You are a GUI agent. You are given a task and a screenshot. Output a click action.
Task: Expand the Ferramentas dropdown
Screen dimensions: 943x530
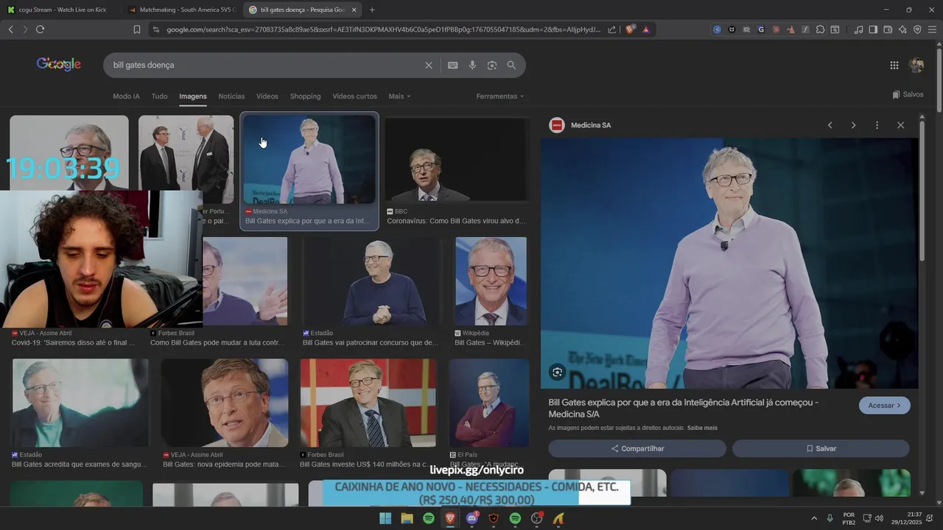[x=500, y=96]
